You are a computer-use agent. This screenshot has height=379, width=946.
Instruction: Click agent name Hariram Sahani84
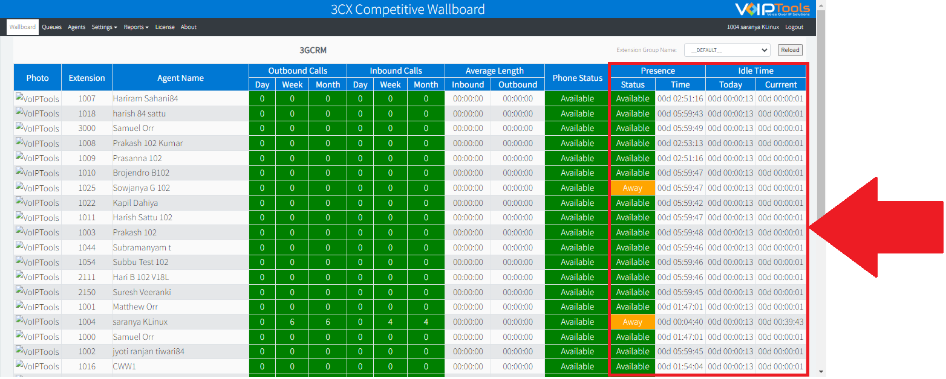[145, 98]
